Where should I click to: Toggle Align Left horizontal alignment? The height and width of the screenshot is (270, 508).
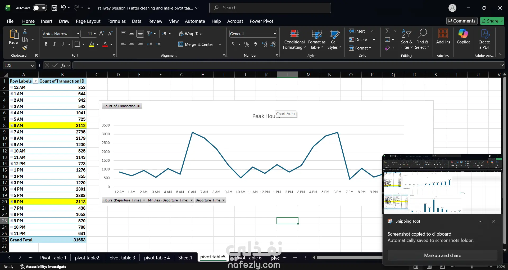[x=123, y=44]
